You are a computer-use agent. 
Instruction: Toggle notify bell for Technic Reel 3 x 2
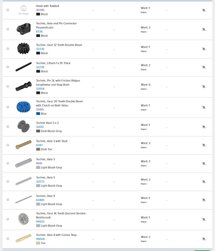pyautogui.click(x=204, y=127)
